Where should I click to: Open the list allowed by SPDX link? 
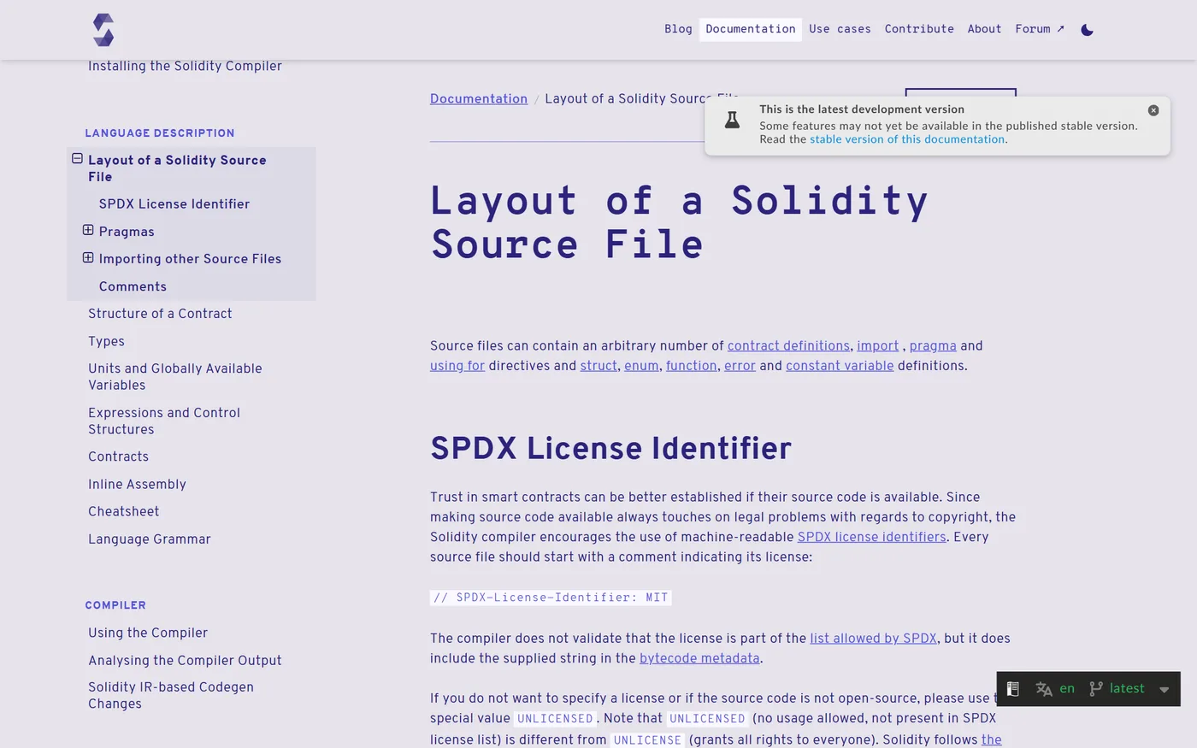point(873,639)
